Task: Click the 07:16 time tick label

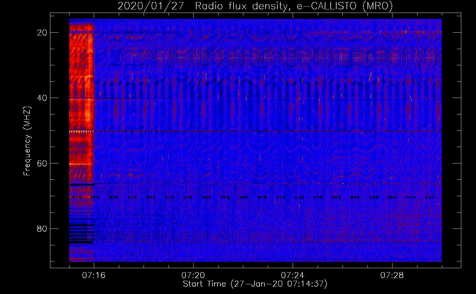Action: 94,275
